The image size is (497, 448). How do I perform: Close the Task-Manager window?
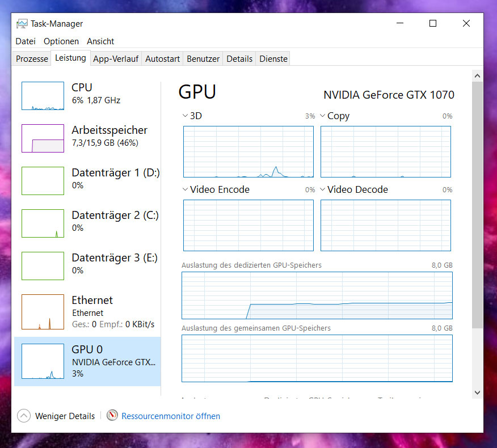(x=466, y=23)
